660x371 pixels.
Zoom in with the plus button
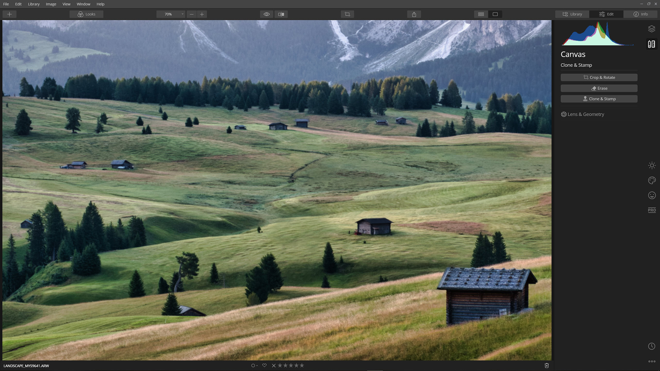(202, 14)
